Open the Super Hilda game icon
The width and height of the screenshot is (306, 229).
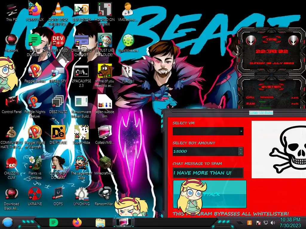click(x=81, y=135)
